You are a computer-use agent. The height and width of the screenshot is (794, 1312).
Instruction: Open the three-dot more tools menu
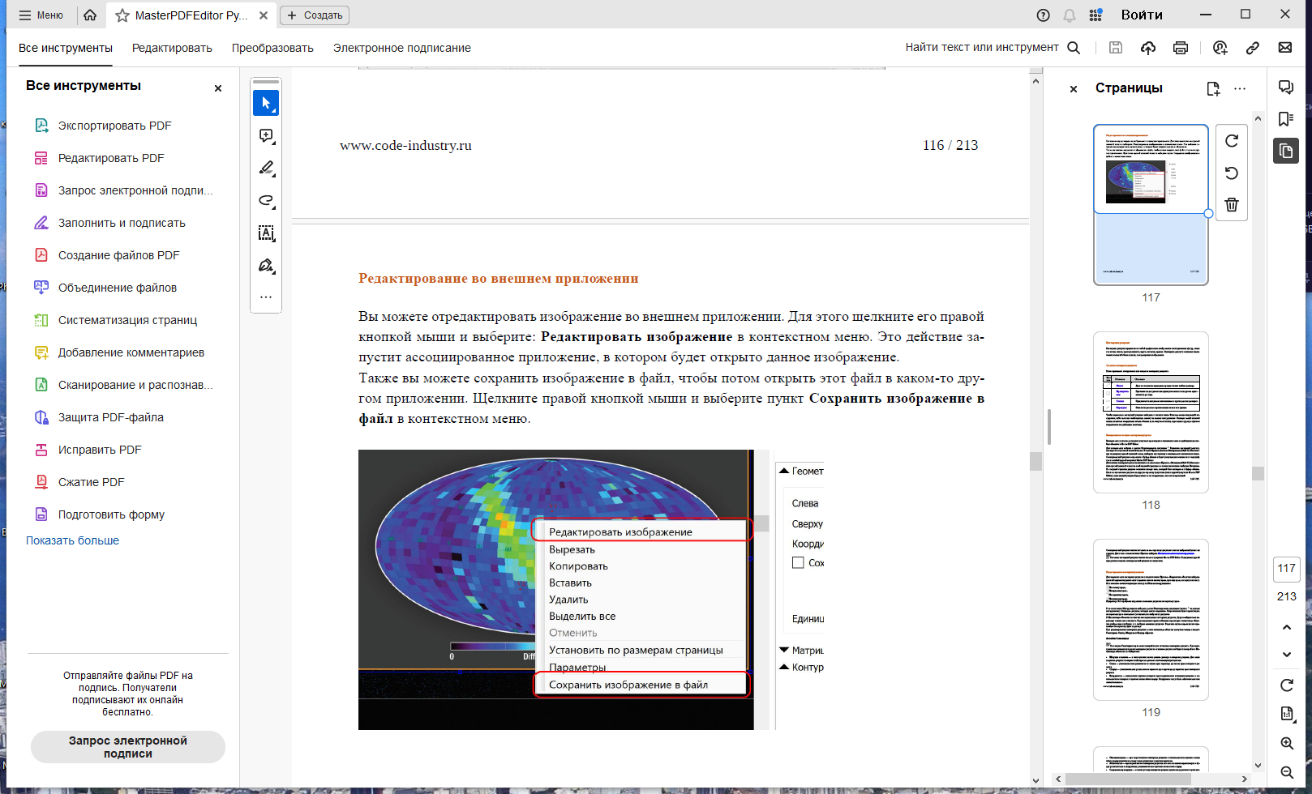point(266,297)
